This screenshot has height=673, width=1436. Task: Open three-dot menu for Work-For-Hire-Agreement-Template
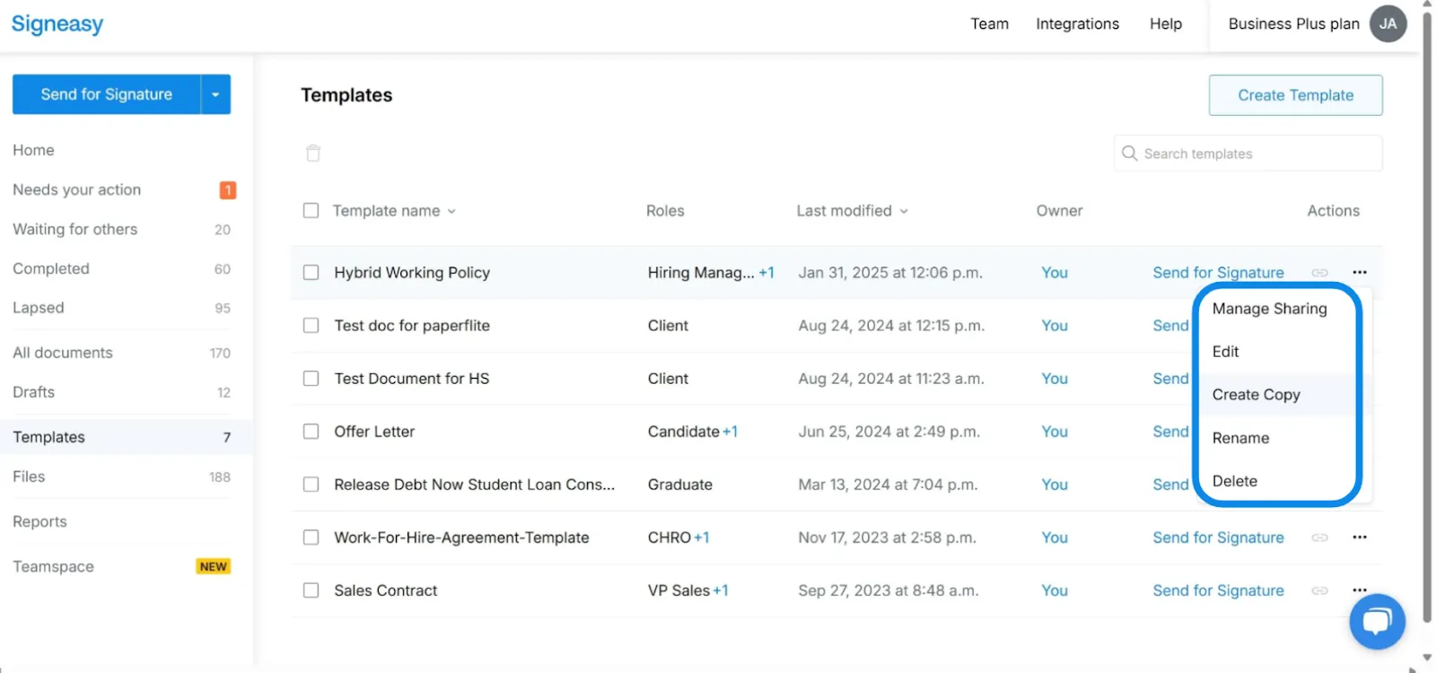point(1360,538)
